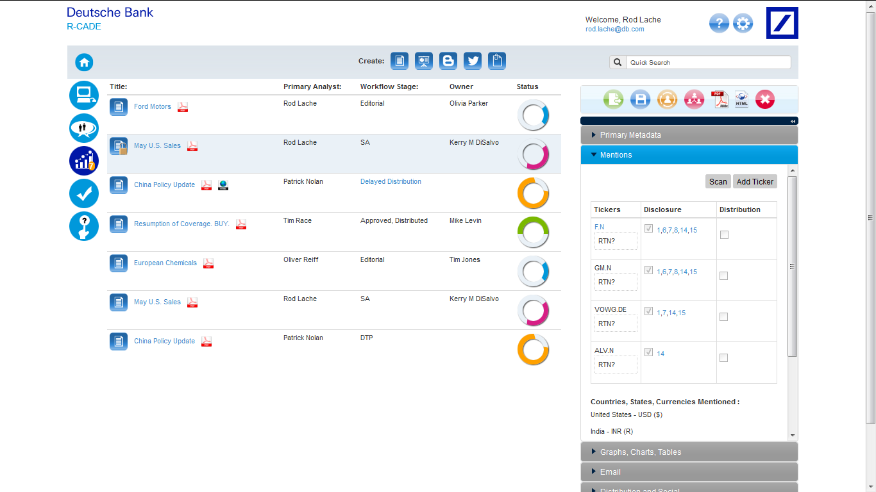The image size is (876, 492).
Task: Click the Add Ticker button
Action: pyautogui.click(x=755, y=182)
